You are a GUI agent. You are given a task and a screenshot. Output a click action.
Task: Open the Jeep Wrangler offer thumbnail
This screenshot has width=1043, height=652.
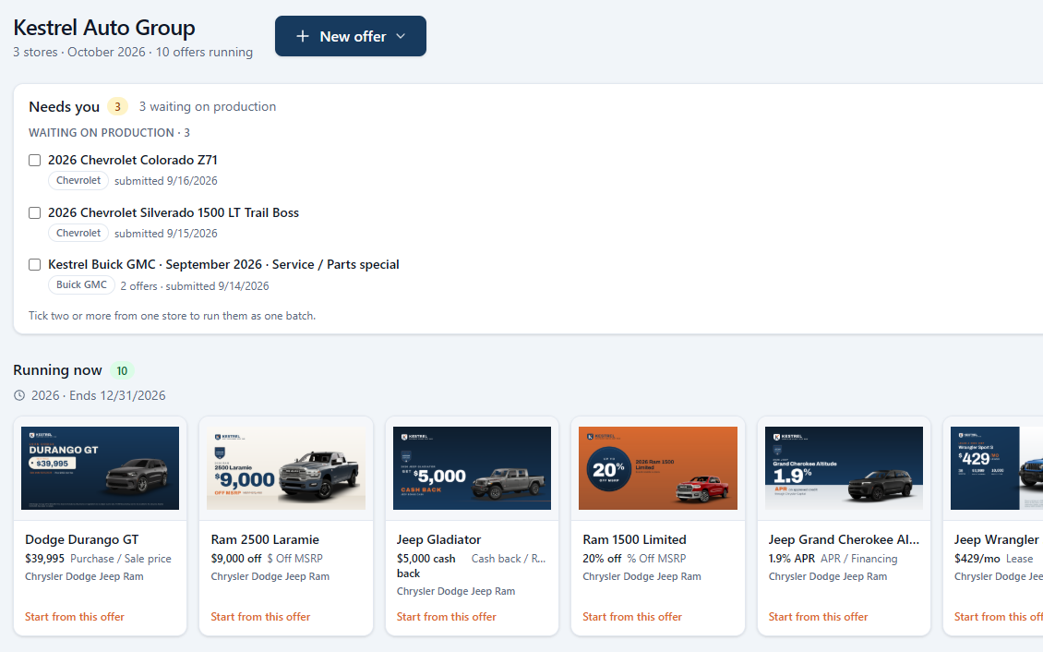(x=997, y=468)
